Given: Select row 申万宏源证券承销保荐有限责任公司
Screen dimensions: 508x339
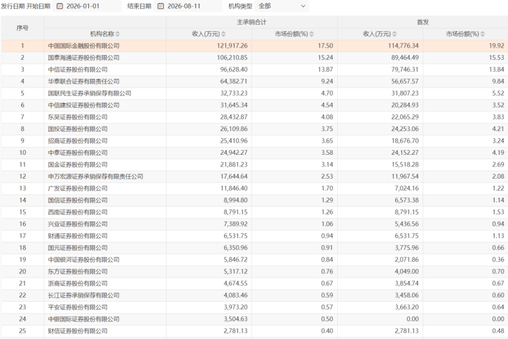Looking at the screenshot, I should tap(254, 176).
